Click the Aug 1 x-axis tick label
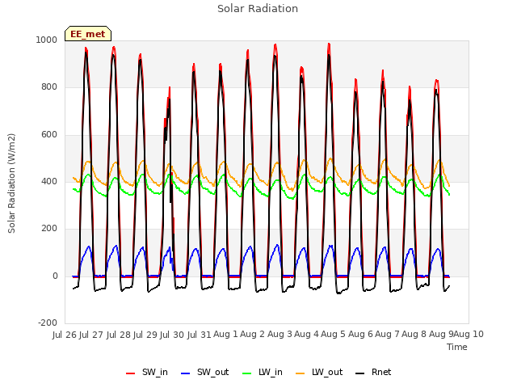The image size is (517, 388). pos(225,335)
